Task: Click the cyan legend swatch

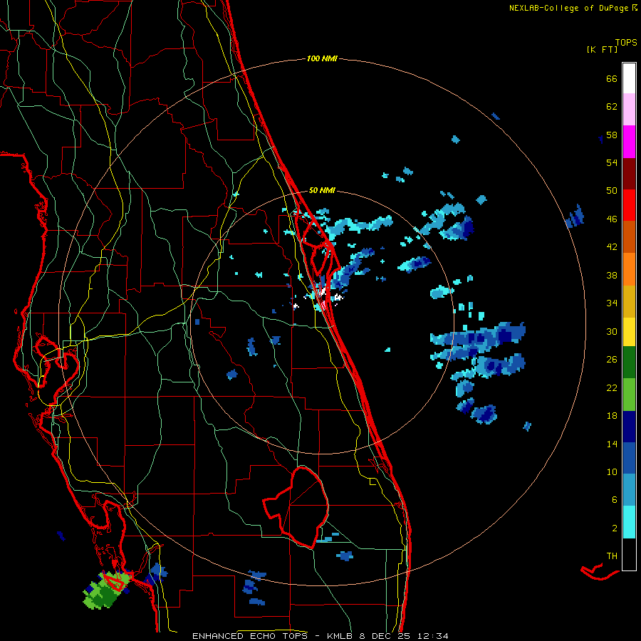Action: pyautogui.click(x=629, y=523)
